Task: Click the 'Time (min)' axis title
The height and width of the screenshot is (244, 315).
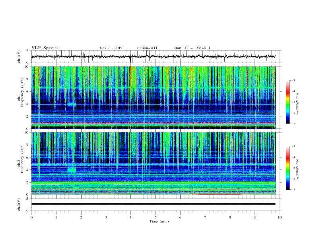Action: coord(159,221)
